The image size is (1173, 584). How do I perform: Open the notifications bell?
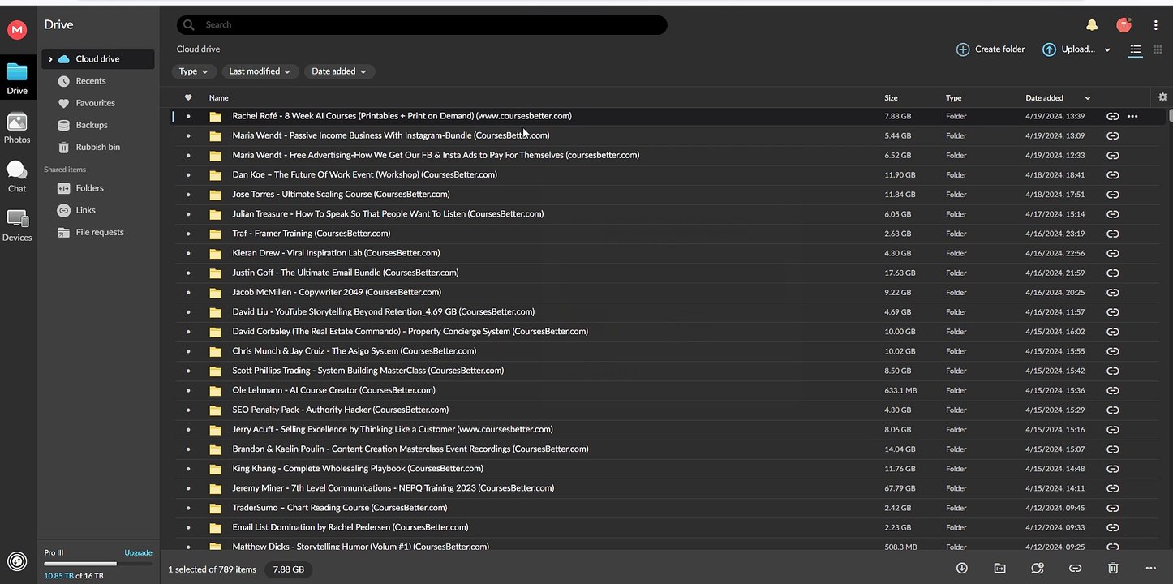tap(1092, 25)
